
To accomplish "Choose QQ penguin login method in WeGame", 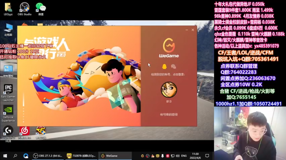I will 164,66.
